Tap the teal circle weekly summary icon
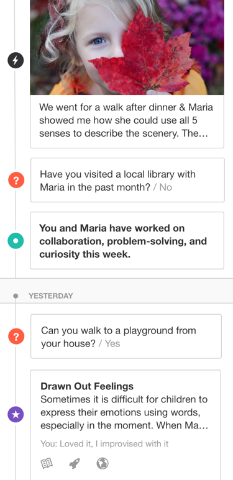 (x=16, y=240)
